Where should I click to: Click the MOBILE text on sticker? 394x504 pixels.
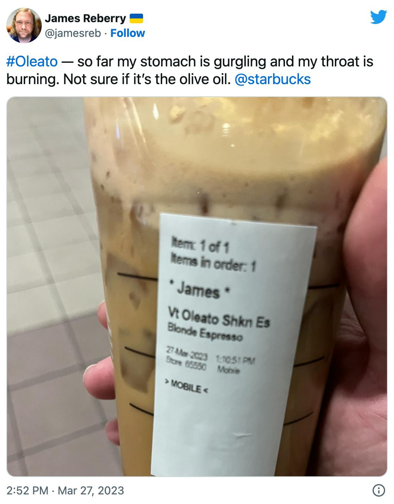point(187,387)
